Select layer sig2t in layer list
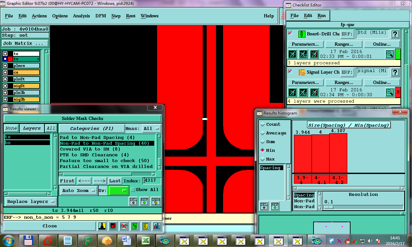The width and height of the screenshot is (412, 247). click(x=26, y=86)
